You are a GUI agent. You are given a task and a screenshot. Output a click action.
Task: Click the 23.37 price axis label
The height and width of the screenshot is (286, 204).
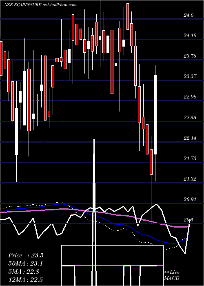(190, 76)
